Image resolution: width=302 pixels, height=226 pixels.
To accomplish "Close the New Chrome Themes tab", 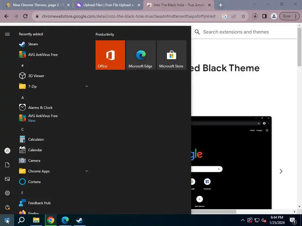I will pyautogui.click(x=68, y=5).
